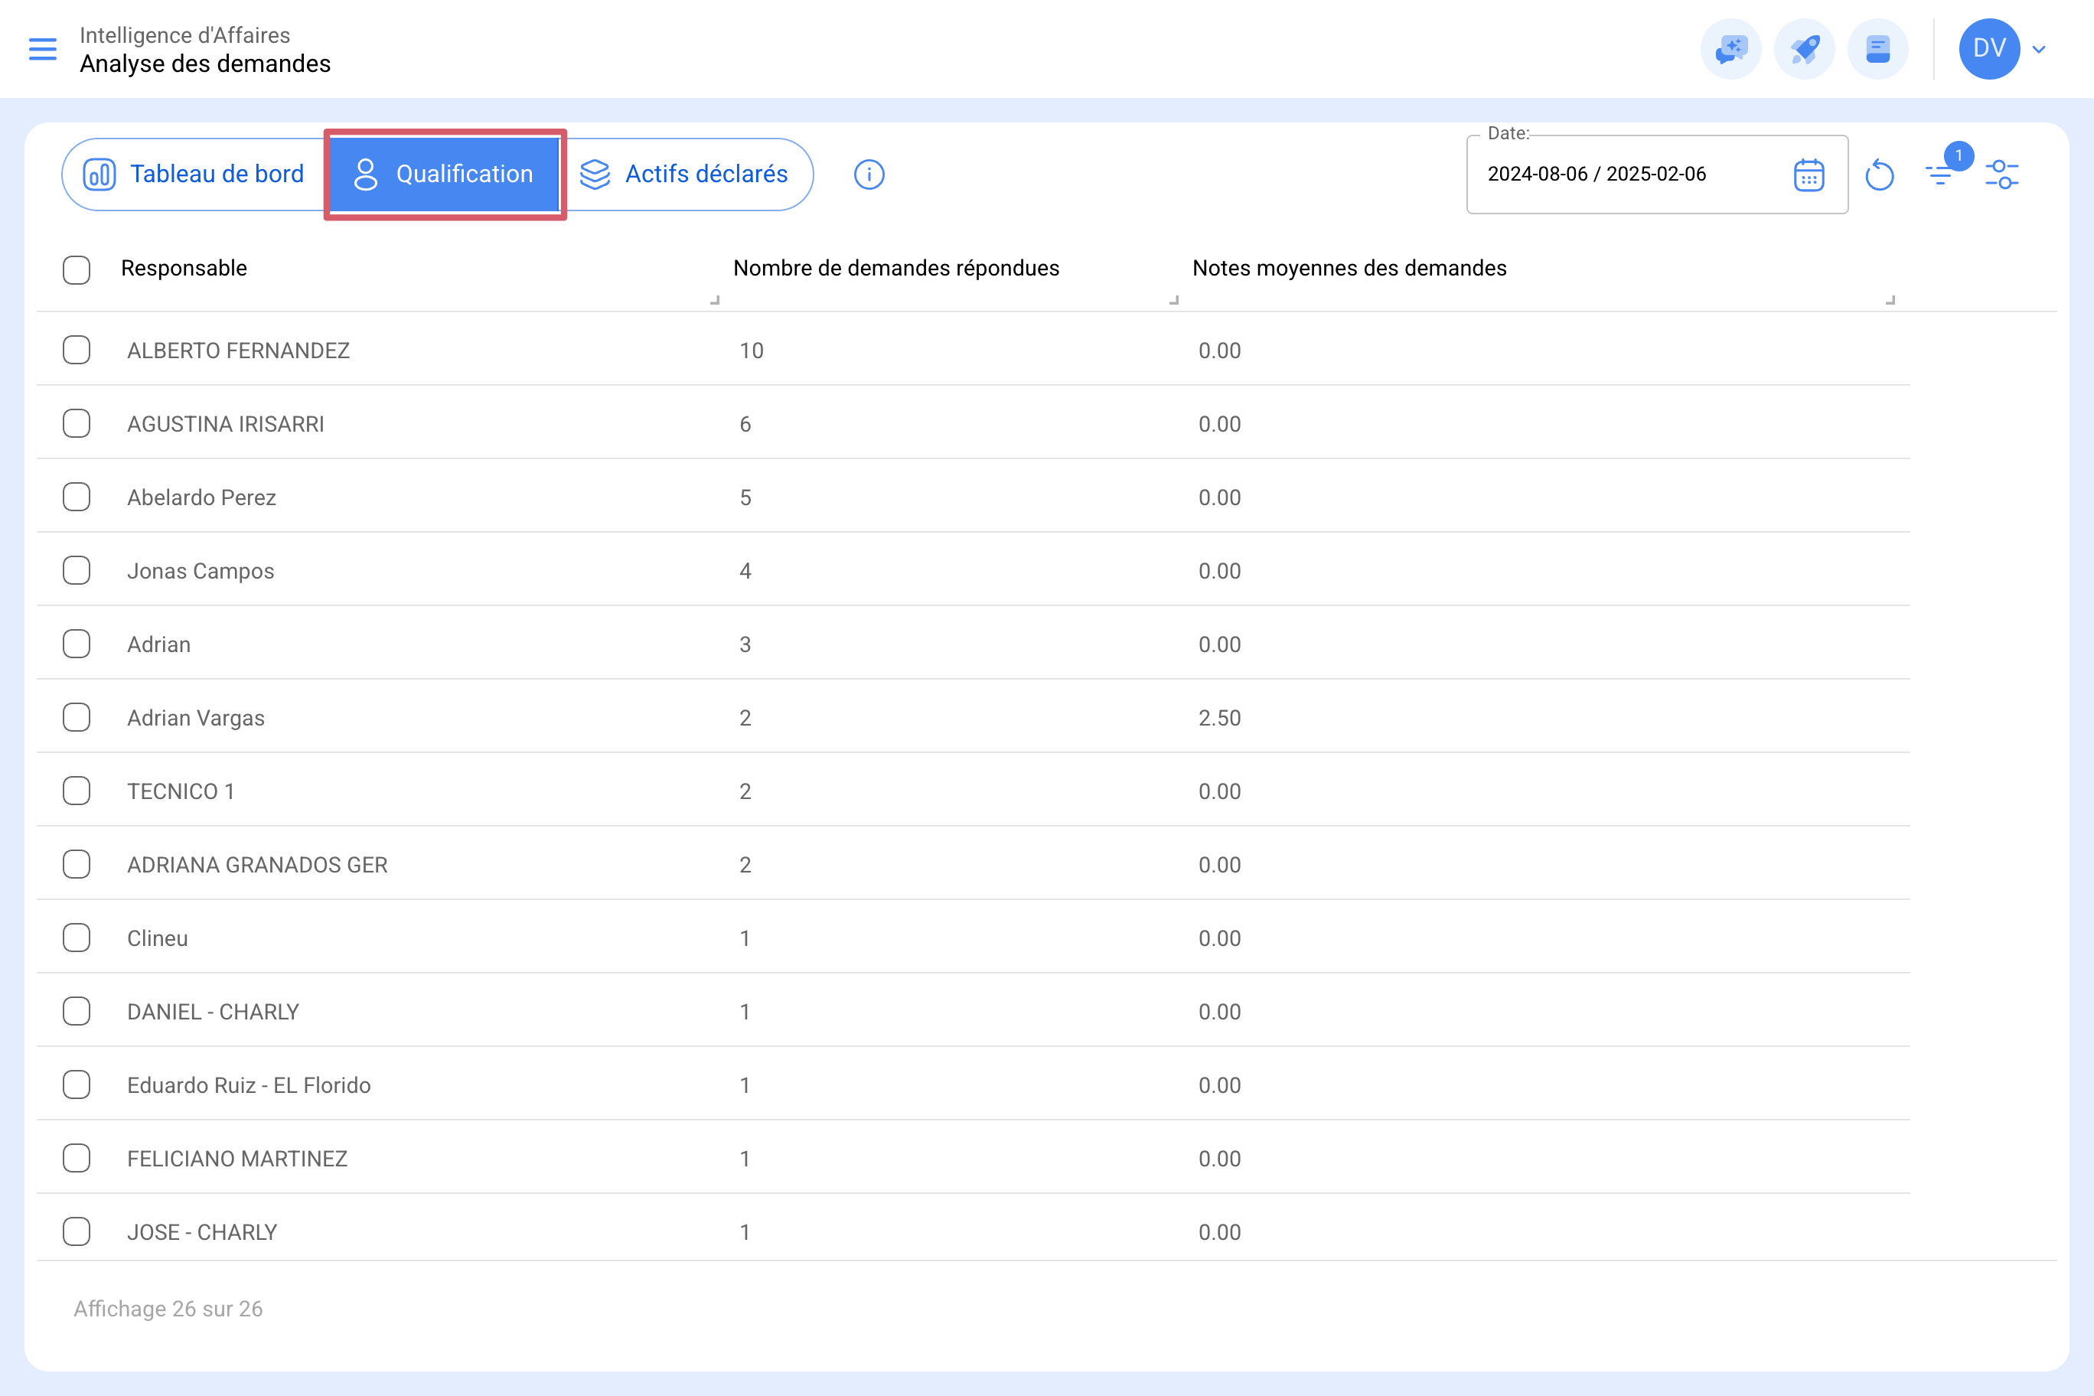Open the column settings sliders icon

(x=2001, y=174)
